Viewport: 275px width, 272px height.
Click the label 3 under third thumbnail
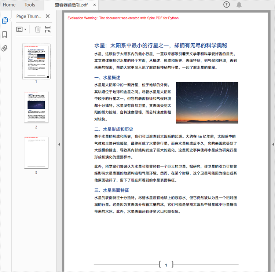(x=36, y=173)
